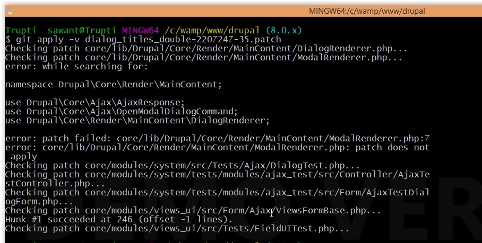The height and width of the screenshot is (243, 482).
Task: Click the "patch does not" error line
Action: point(217,148)
